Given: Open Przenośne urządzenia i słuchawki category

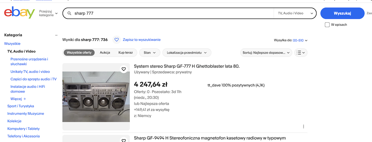Looking at the screenshot, I should click(29, 62).
